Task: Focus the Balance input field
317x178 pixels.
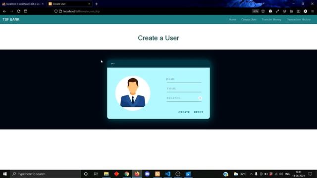Action: (x=184, y=98)
